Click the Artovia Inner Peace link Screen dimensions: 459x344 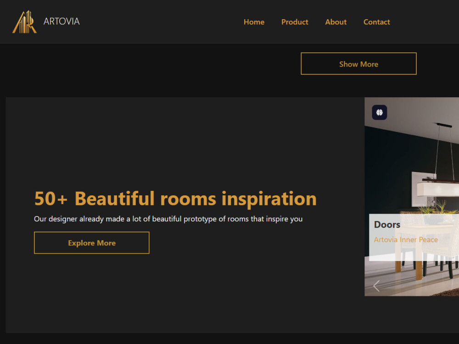(x=406, y=239)
